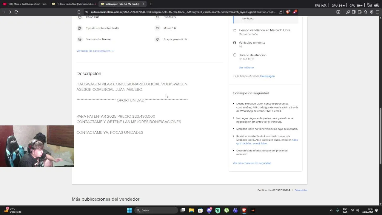Click the Ver teléfono link
The image size is (382, 215).
coord(246,67)
